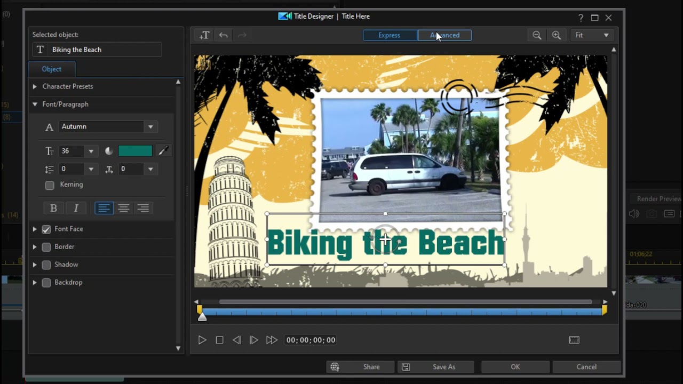Enable the Kerning checkbox
The width and height of the screenshot is (683, 384).
50,185
